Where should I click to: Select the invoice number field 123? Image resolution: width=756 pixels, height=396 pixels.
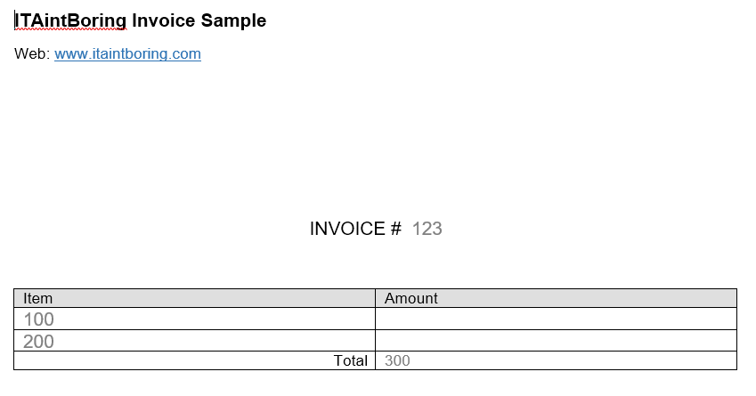(x=427, y=229)
